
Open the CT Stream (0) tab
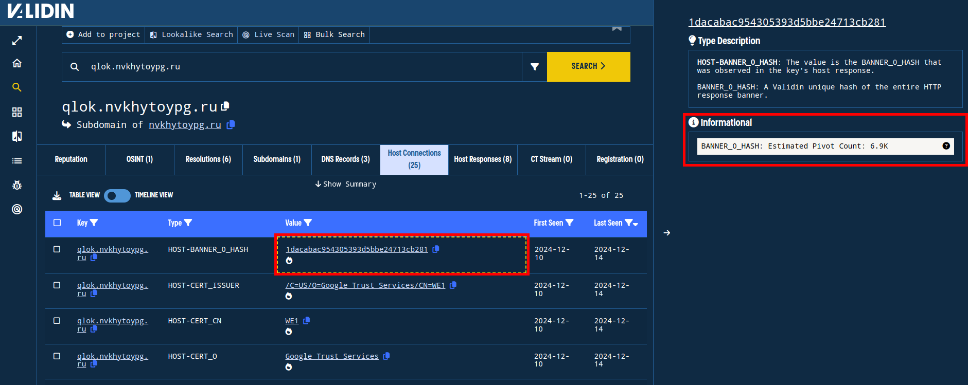(x=552, y=159)
